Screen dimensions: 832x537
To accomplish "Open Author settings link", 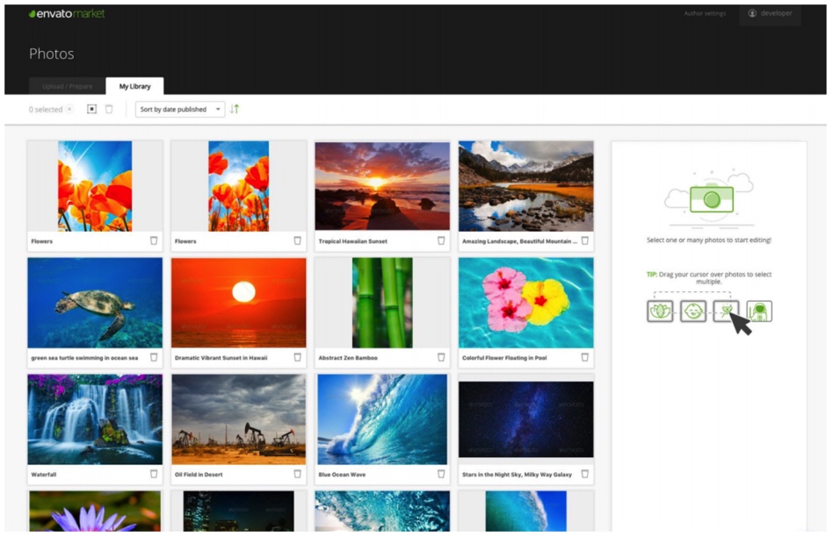I will 705,13.
